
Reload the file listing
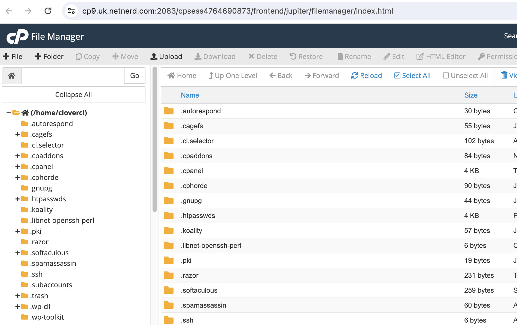point(366,76)
